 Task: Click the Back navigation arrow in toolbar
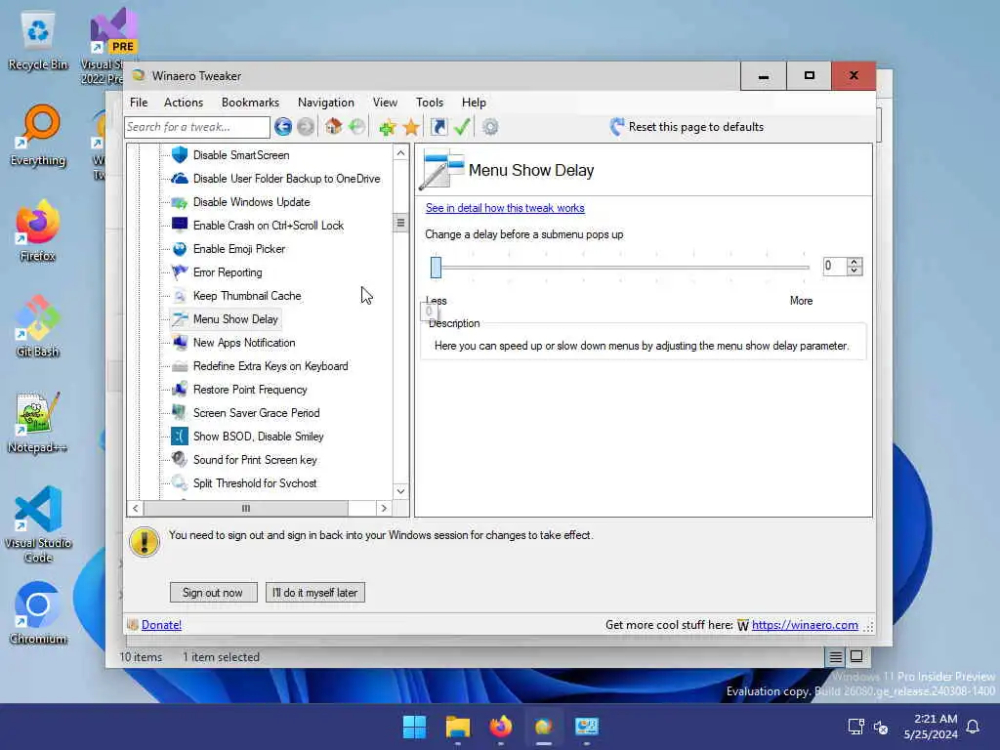tap(283, 127)
